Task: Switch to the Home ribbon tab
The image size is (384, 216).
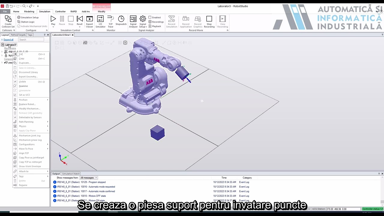Action: [16, 11]
